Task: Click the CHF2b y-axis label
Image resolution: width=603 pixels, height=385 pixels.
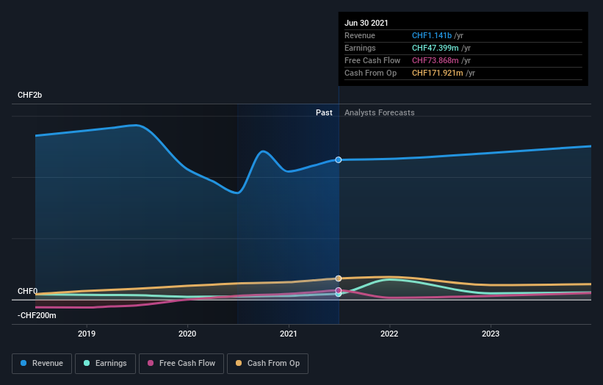Action: click(29, 95)
